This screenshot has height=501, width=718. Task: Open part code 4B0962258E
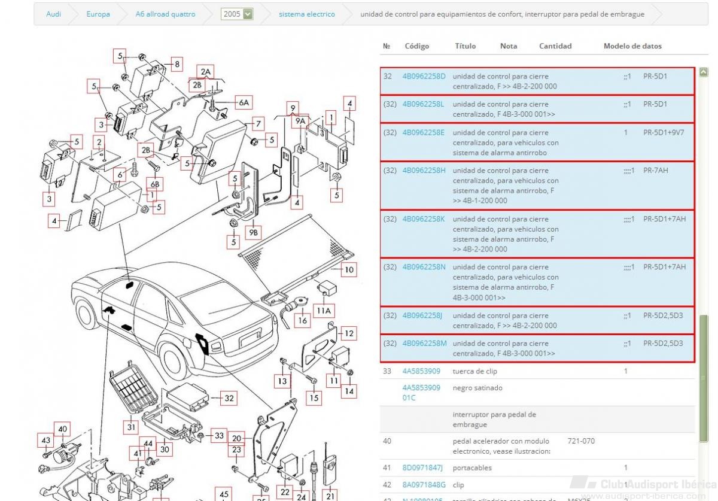click(424, 132)
